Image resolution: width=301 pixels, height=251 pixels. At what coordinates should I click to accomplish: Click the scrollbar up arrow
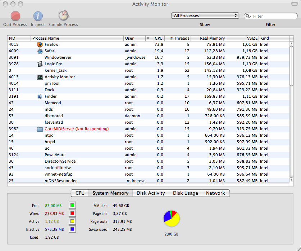pos(291,43)
